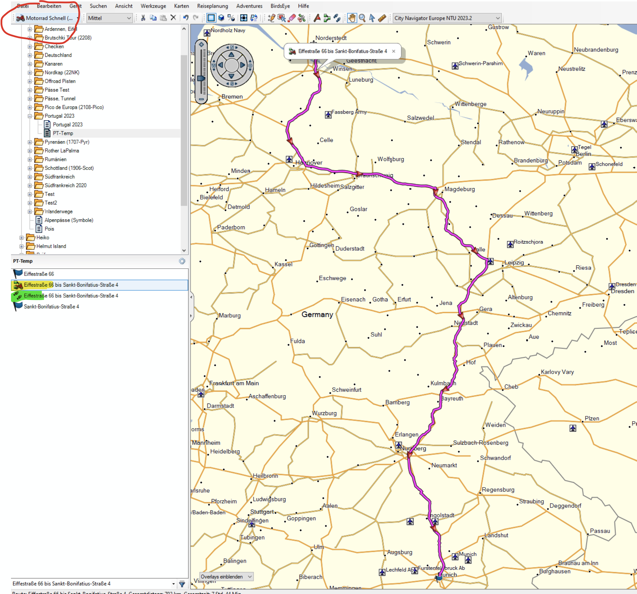Click the Overlays einblenden button
The image size is (637, 594).
click(226, 576)
